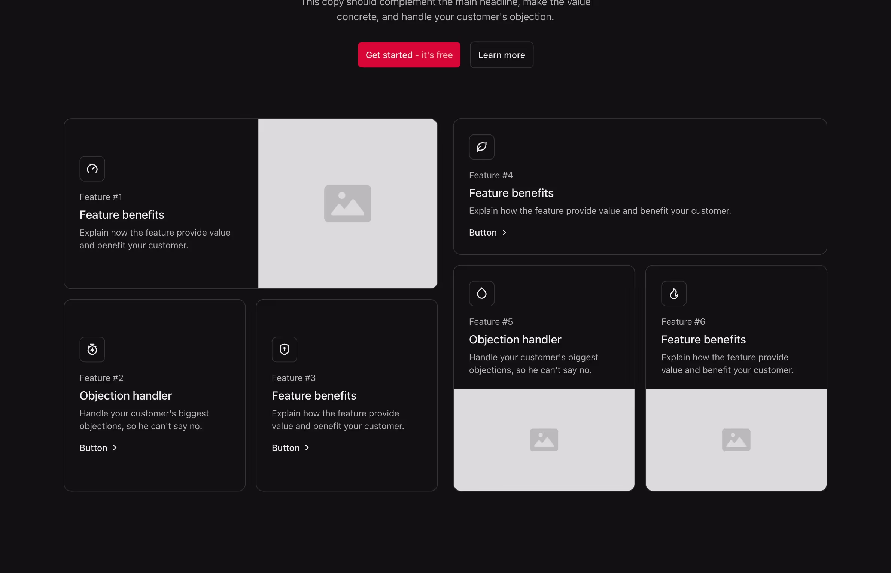Open the chevron next to Feature #4 Button
The image size is (891, 573).
(x=504, y=232)
